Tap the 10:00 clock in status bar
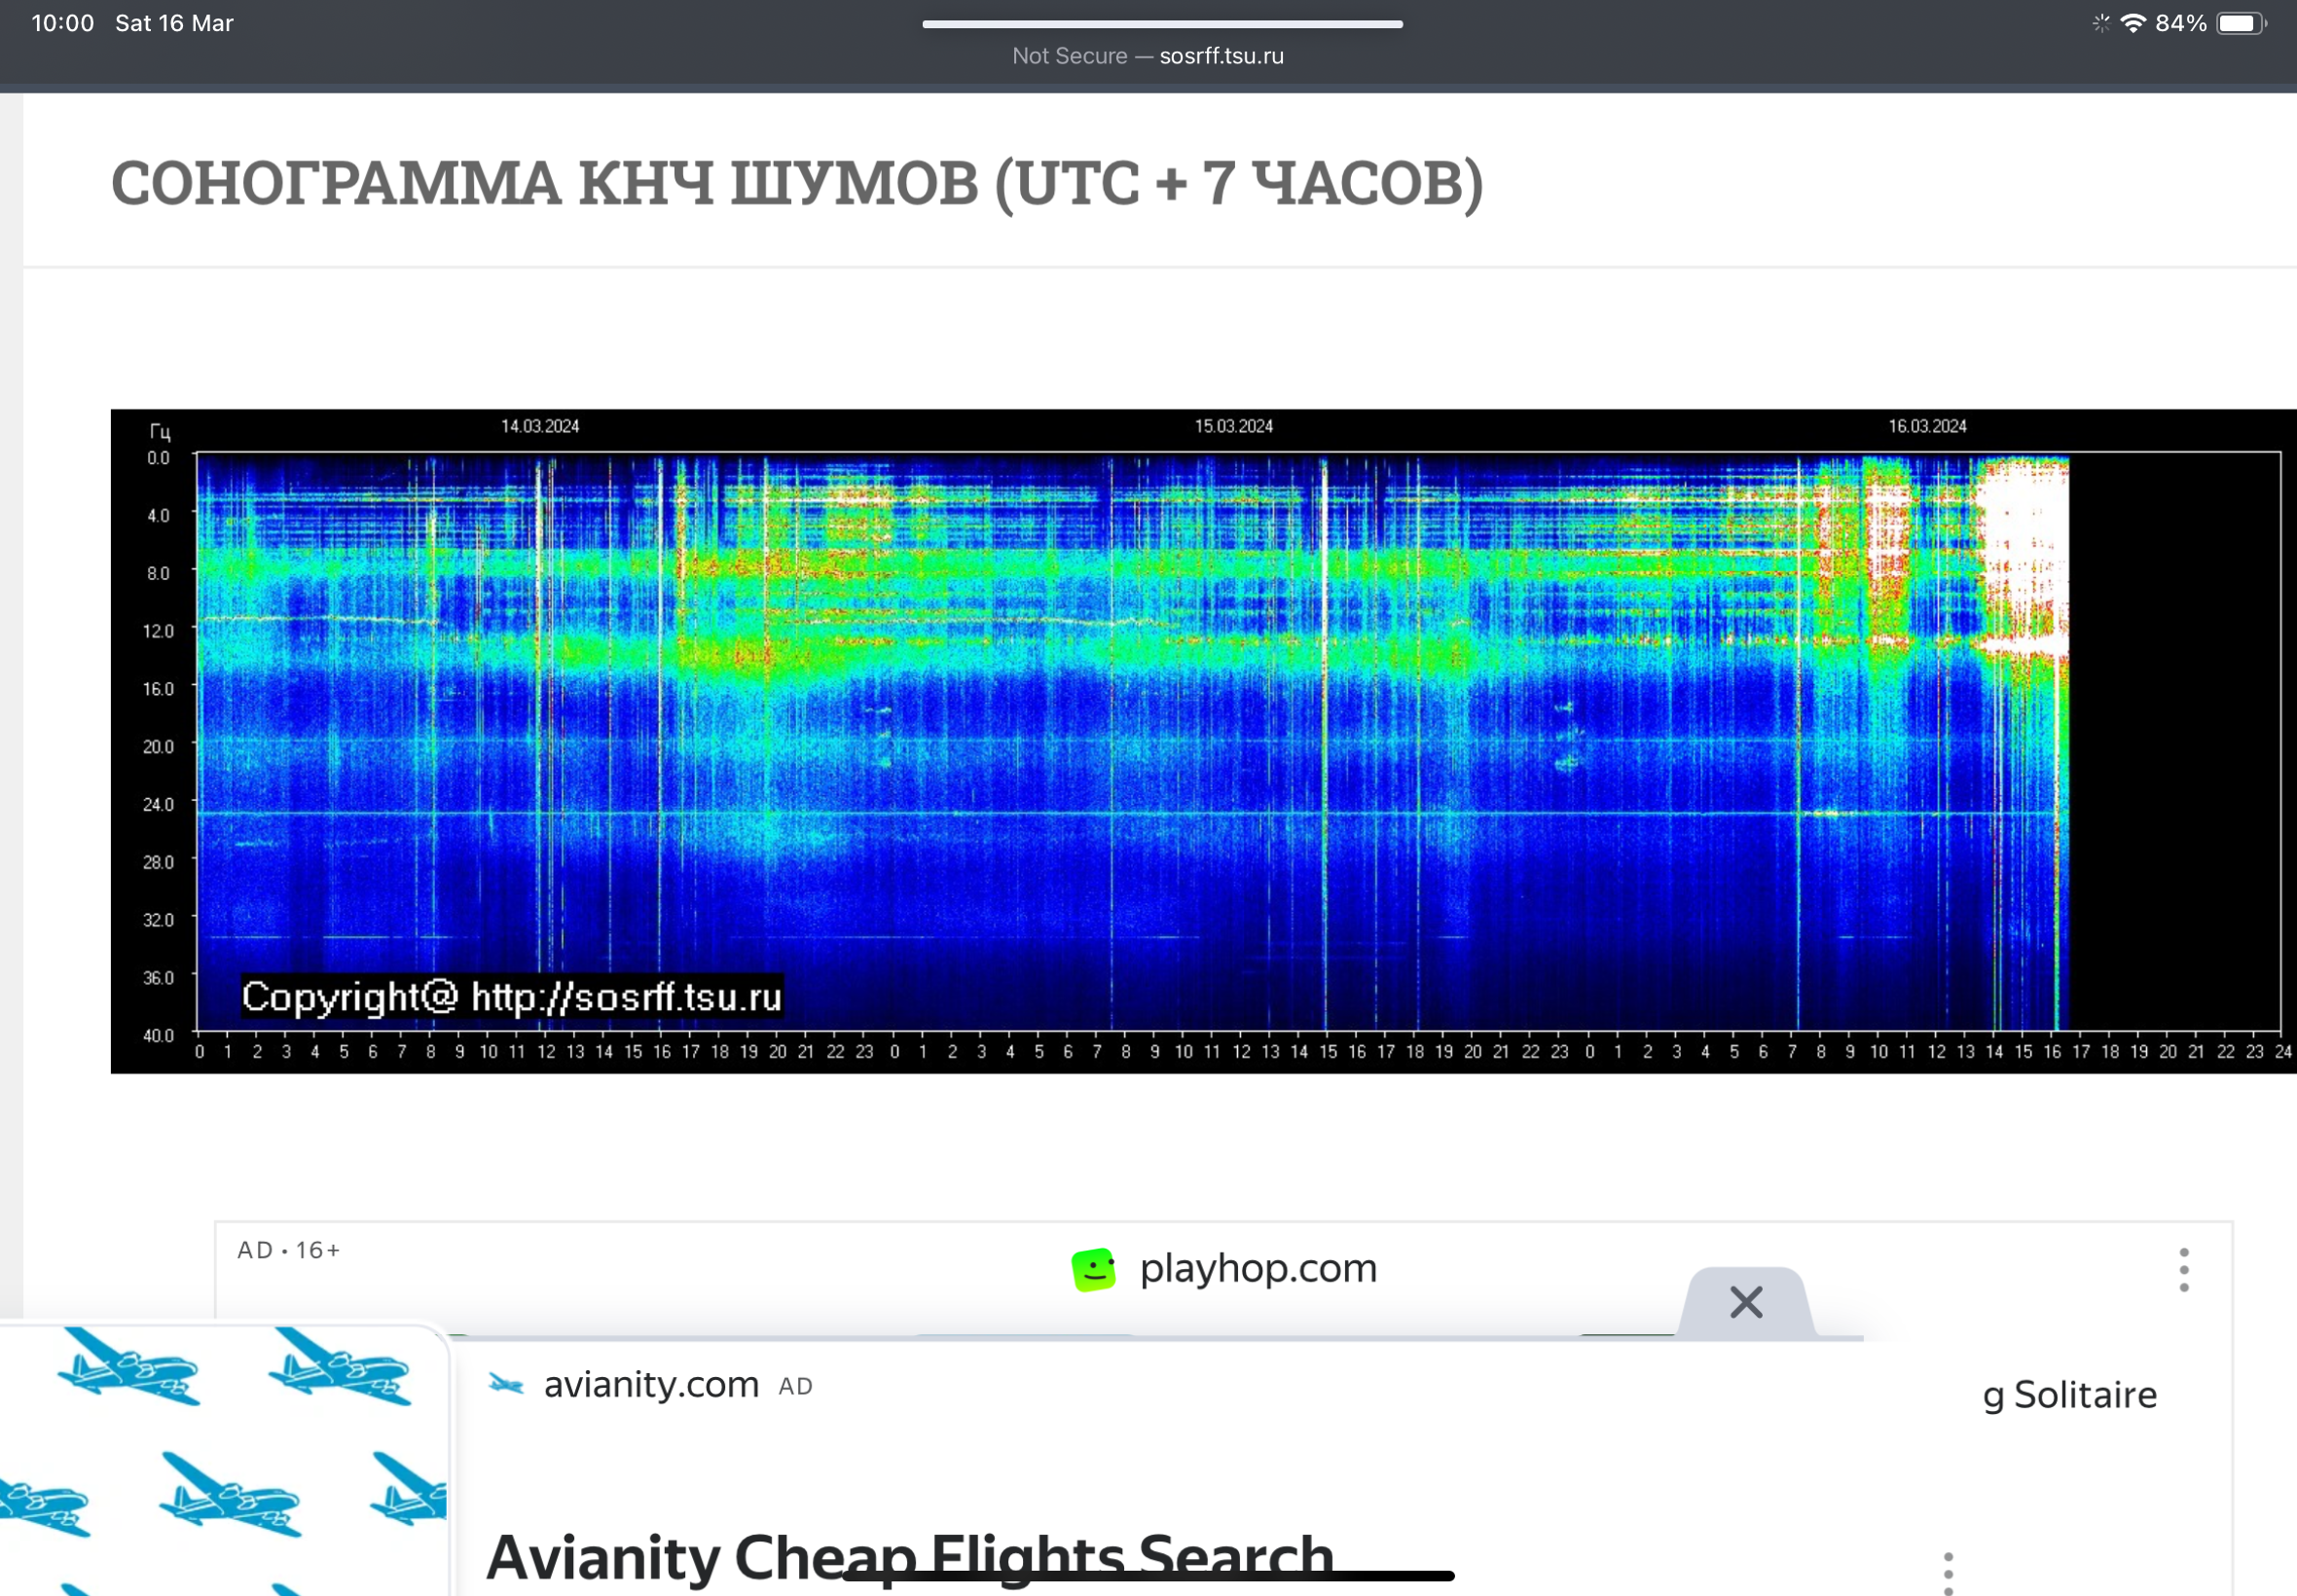 (63, 23)
